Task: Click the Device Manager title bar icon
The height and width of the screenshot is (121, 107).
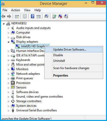Action: pos(3,4)
